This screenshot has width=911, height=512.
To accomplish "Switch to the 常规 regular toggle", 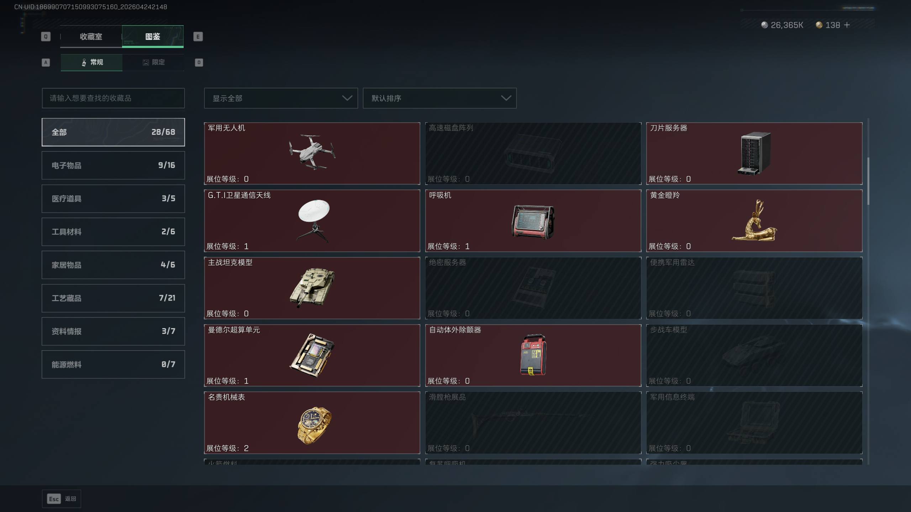I will pyautogui.click(x=91, y=62).
